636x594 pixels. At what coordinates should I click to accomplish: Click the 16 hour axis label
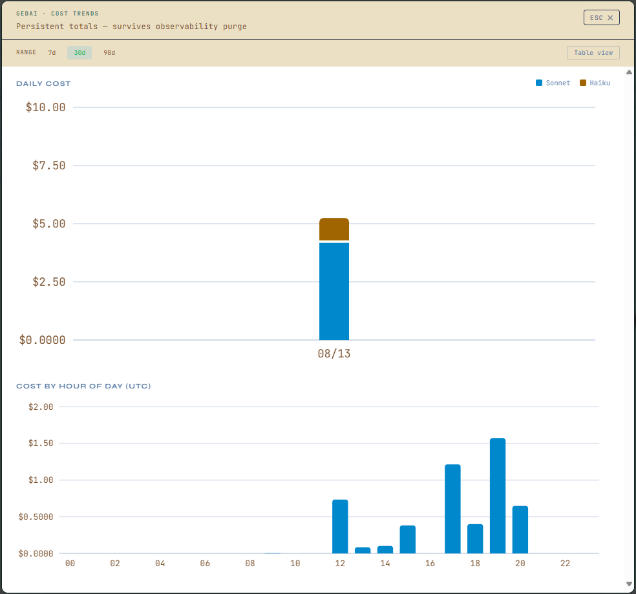[x=430, y=563]
